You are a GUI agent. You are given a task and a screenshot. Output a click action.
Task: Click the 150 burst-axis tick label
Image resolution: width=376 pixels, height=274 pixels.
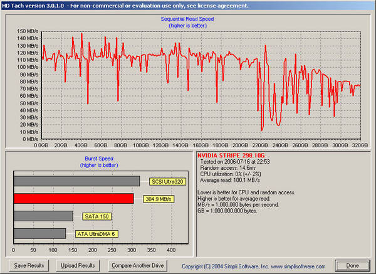[73, 250]
